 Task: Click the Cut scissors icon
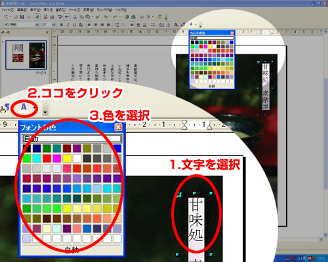click(75, 17)
